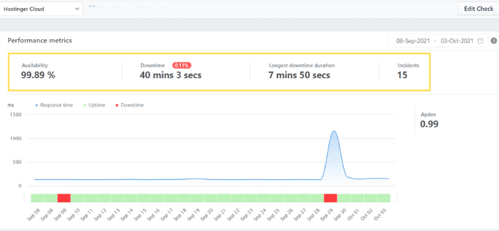
Task: Select the 03-Oct-2021 end date field
Action: coord(457,41)
